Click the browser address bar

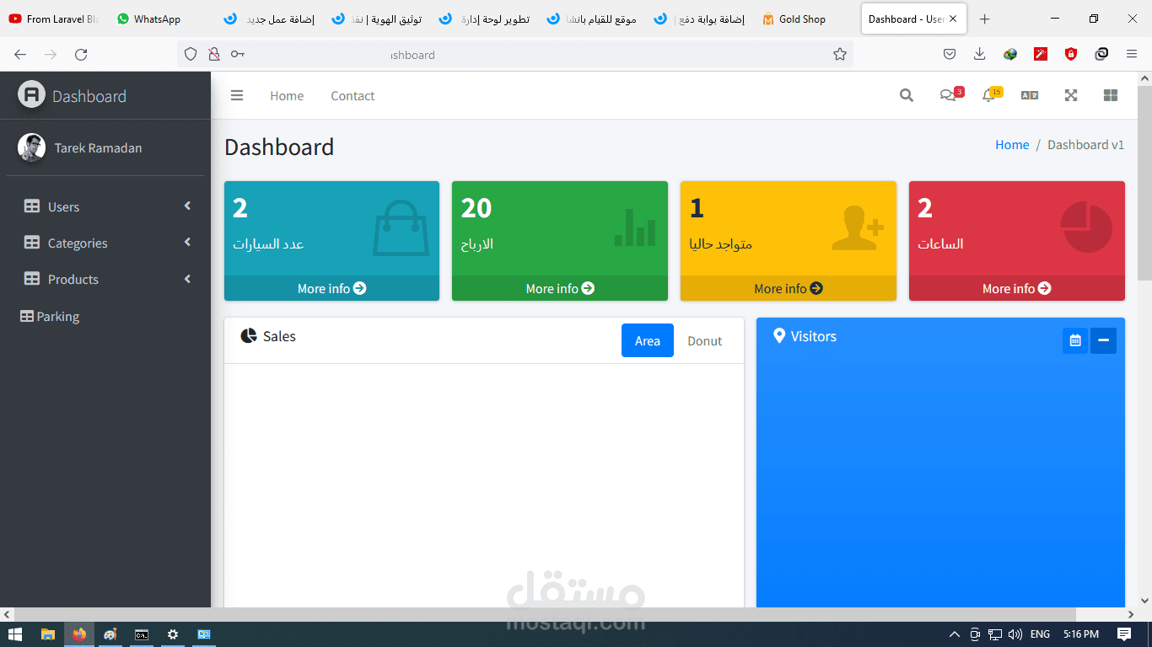tap(514, 54)
